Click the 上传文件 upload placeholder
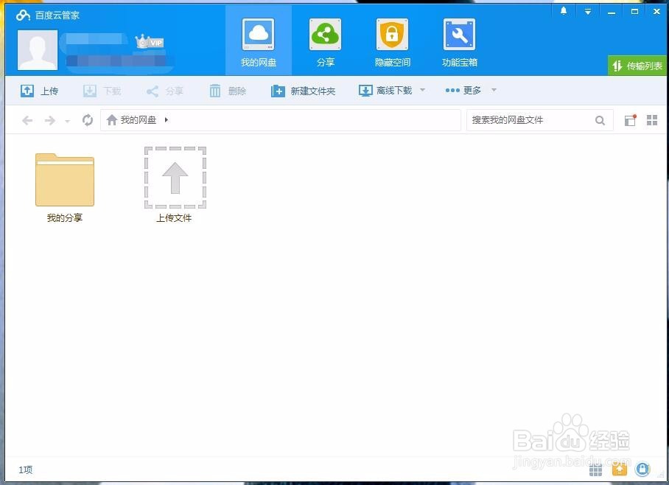The width and height of the screenshot is (669, 485). tap(175, 184)
